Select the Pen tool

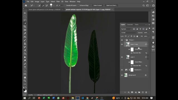point(25,64)
